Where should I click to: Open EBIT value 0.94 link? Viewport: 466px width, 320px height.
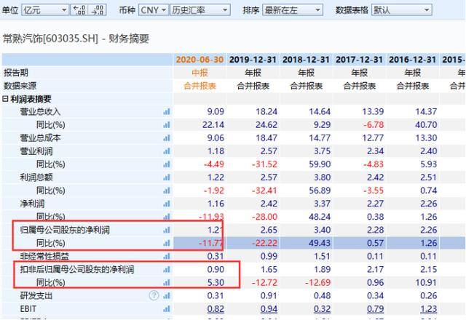click(x=269, y=309)
